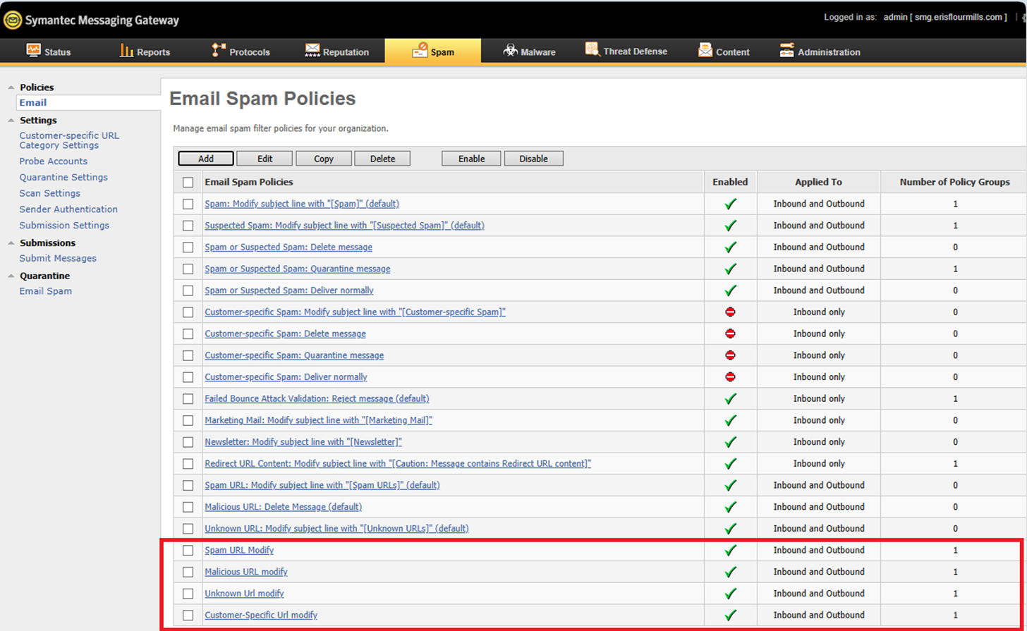Click enabled checkmark for Spam or Suspected Spam: Delete message
This screenshot has height=631, width=1027.
731,247
